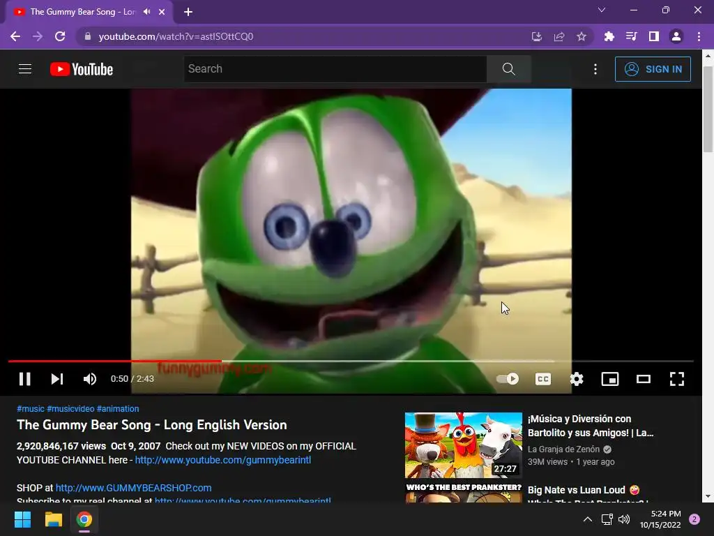
Task: Open a new tab
Action: tap(188, 12)
